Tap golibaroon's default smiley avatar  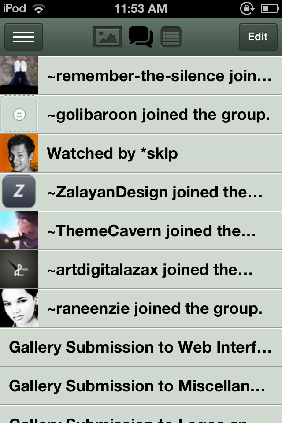tap(19, 115)
